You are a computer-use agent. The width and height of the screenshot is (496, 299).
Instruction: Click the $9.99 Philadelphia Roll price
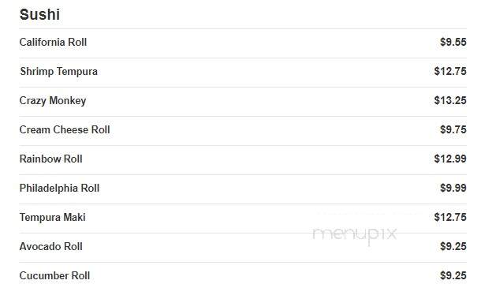pyautogui.click(x=453, y=188)
